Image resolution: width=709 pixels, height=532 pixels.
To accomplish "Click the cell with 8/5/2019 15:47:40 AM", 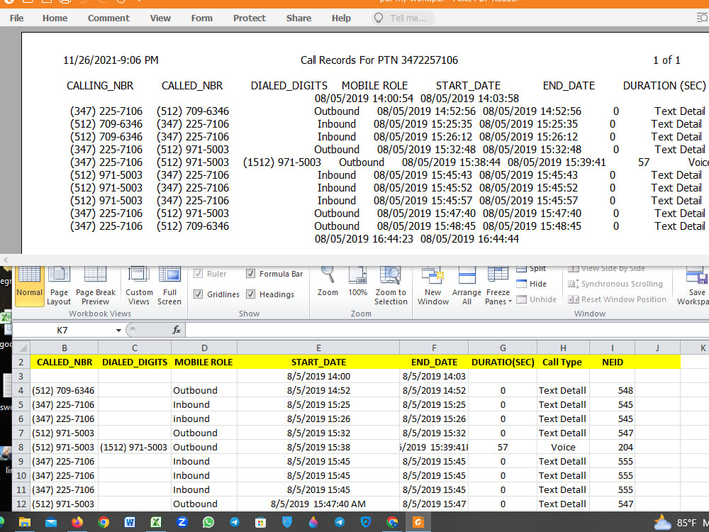I will point(318,504).
